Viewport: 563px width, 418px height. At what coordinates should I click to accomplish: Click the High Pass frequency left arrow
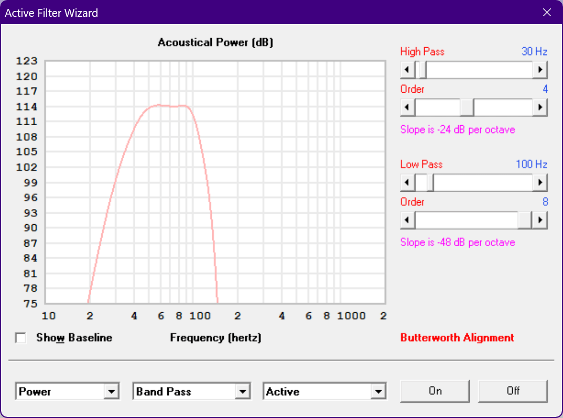(x=407, y=70)
